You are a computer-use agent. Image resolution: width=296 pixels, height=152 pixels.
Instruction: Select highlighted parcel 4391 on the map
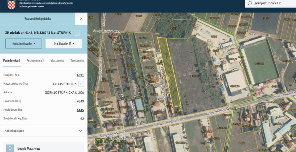[x=169, y=72]
